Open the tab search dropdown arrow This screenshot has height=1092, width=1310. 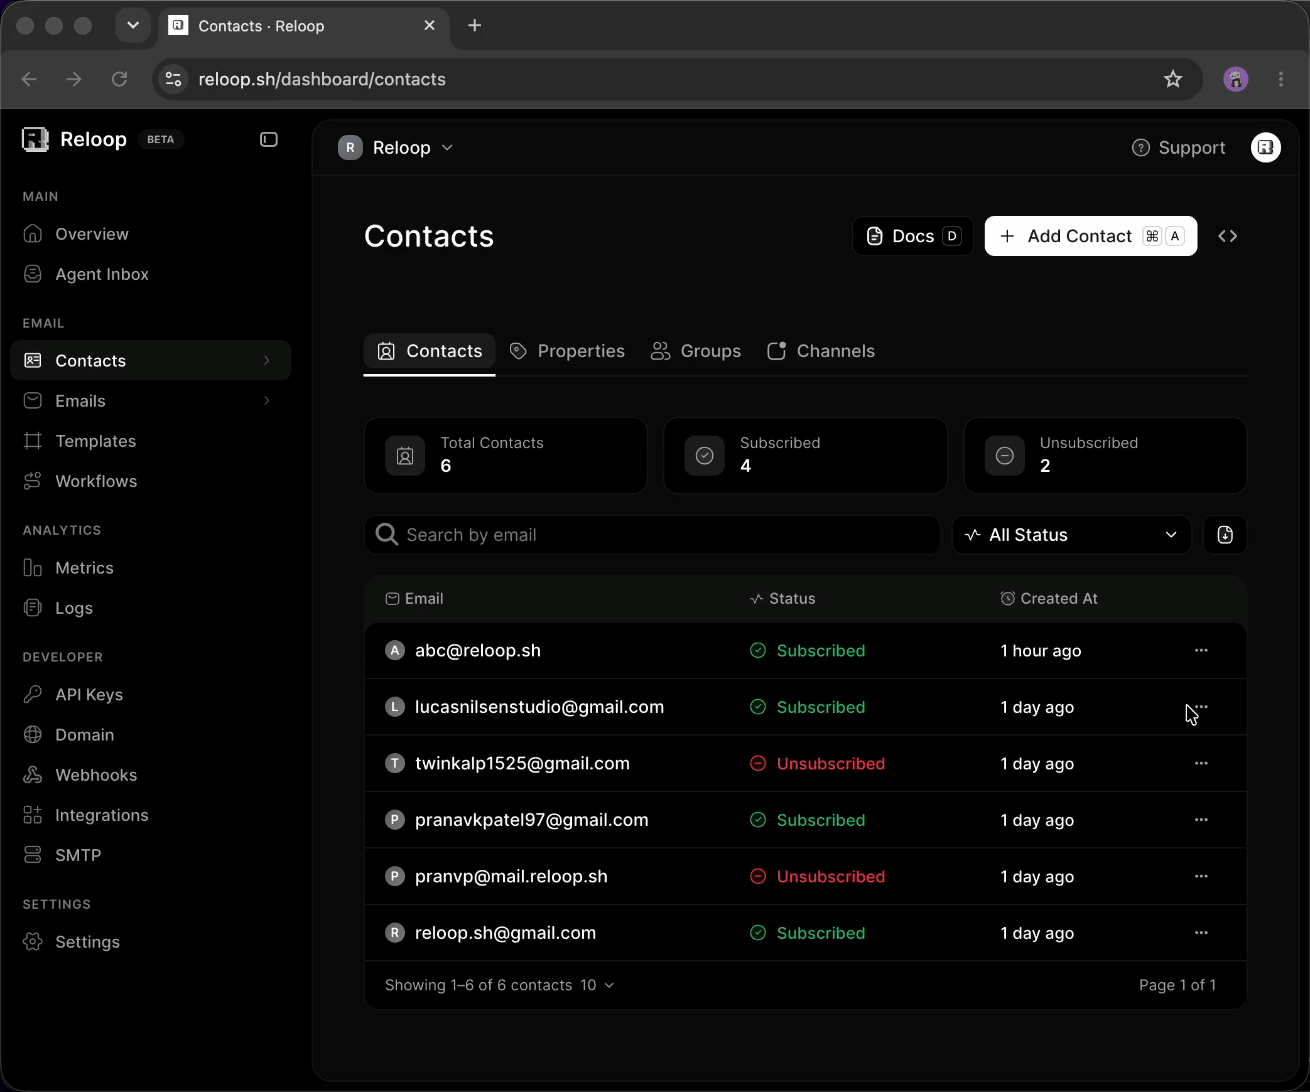pos(133,26)
